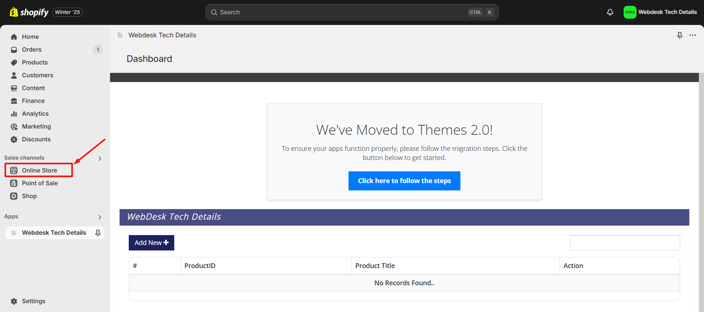Click the Apps section label
704x312 pixels.
(11, 216)
